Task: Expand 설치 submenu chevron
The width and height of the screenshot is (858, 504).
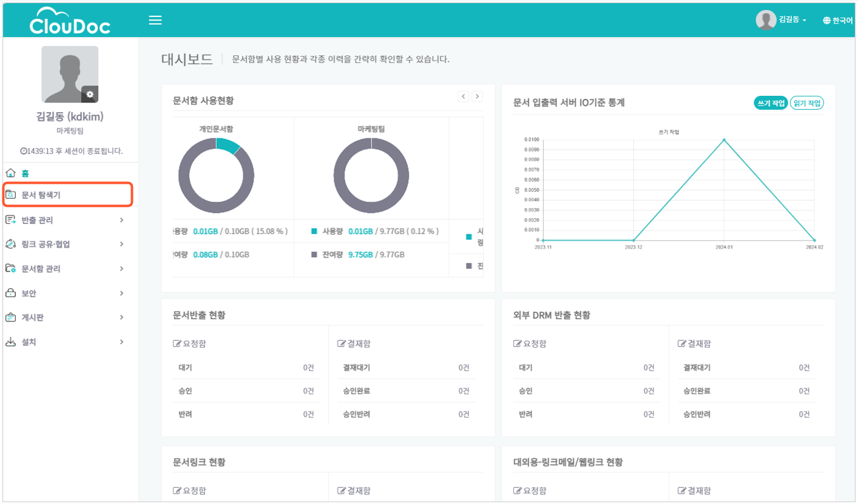Action: pyautogui.click(x=121, y=341)
